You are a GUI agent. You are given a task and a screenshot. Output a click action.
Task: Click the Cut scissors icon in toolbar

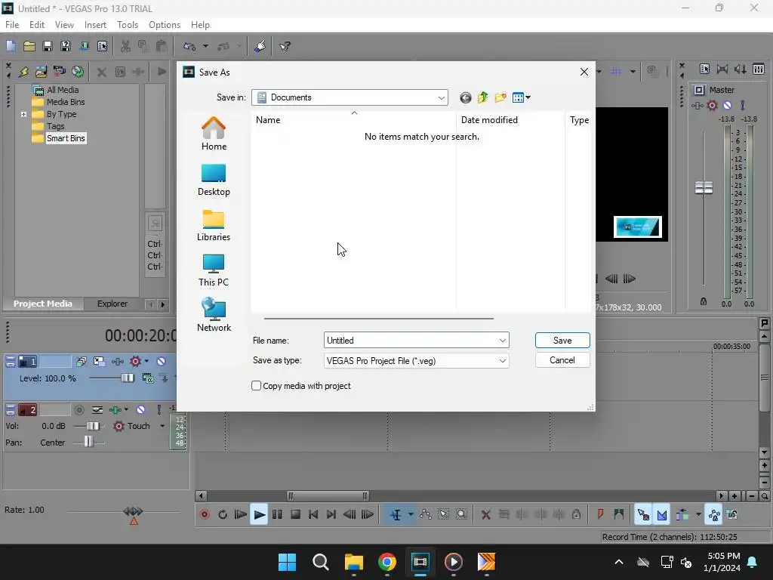pos(126,46)
